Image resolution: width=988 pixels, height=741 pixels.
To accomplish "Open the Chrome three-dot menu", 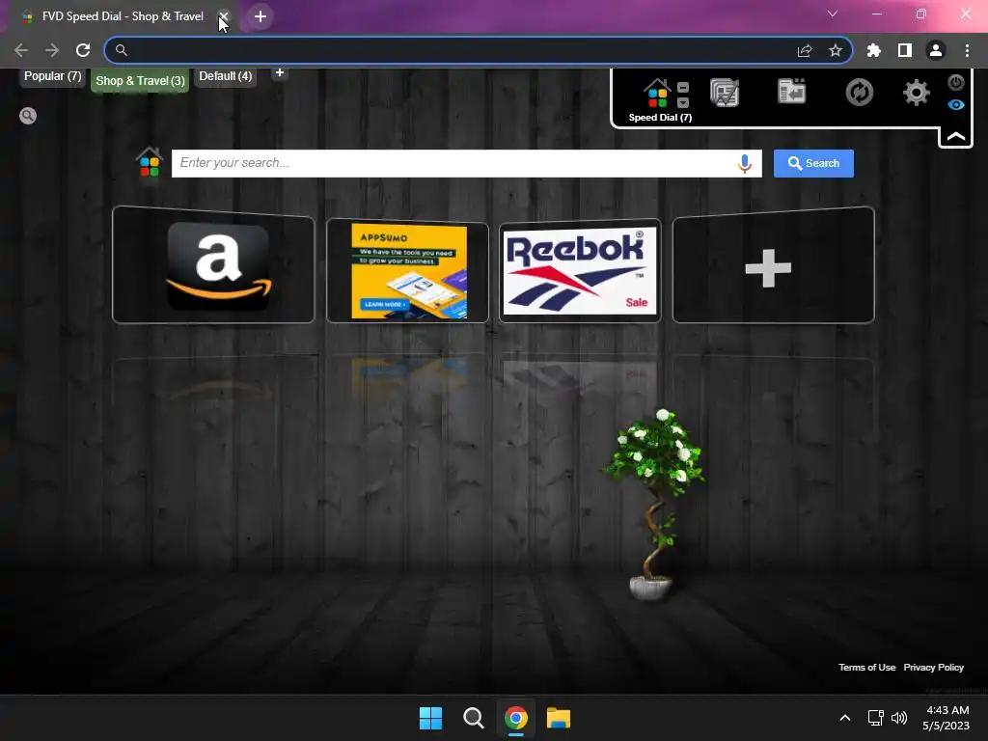I will tap(967, 50).
